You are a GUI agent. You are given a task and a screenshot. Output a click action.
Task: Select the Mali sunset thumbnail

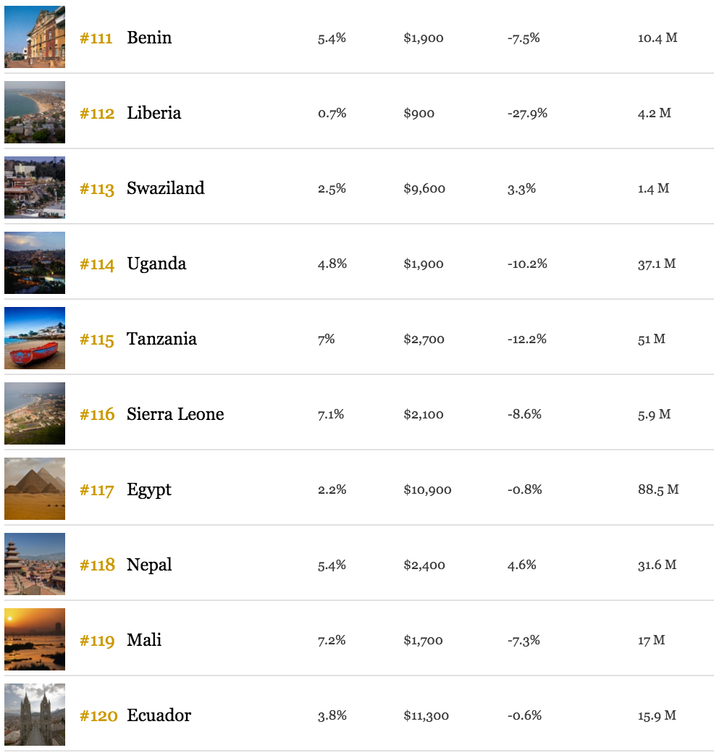point(35,639)
